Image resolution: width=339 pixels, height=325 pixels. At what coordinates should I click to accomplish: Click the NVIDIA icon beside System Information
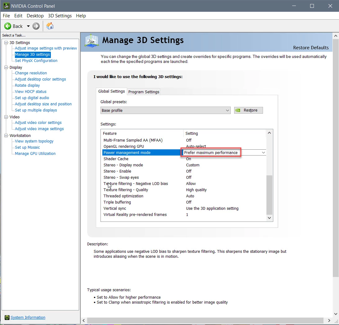tap(7, 318)
